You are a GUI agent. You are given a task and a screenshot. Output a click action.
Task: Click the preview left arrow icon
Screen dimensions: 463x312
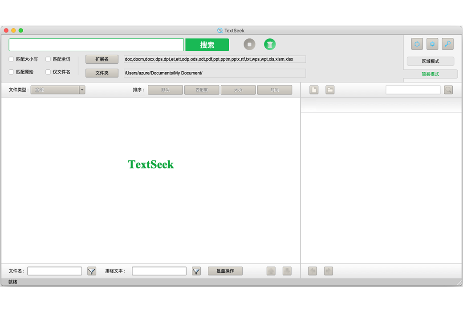[x=313, y=271]
